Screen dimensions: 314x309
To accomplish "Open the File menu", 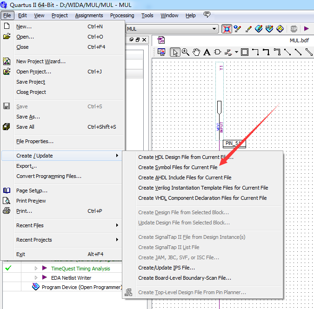I will click(x=7, y=15).
